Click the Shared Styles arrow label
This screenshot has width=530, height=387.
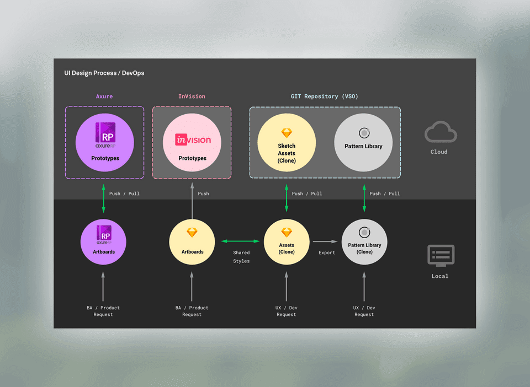(x=241, y=256)
